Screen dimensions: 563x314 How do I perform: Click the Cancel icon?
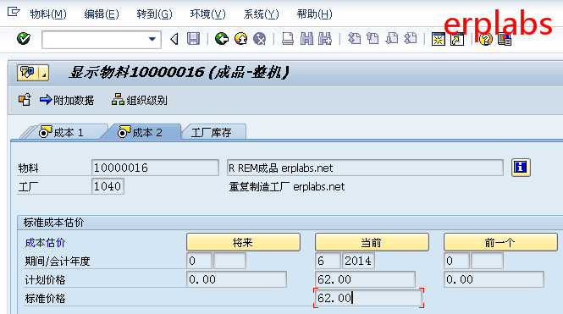click(259, 39)
